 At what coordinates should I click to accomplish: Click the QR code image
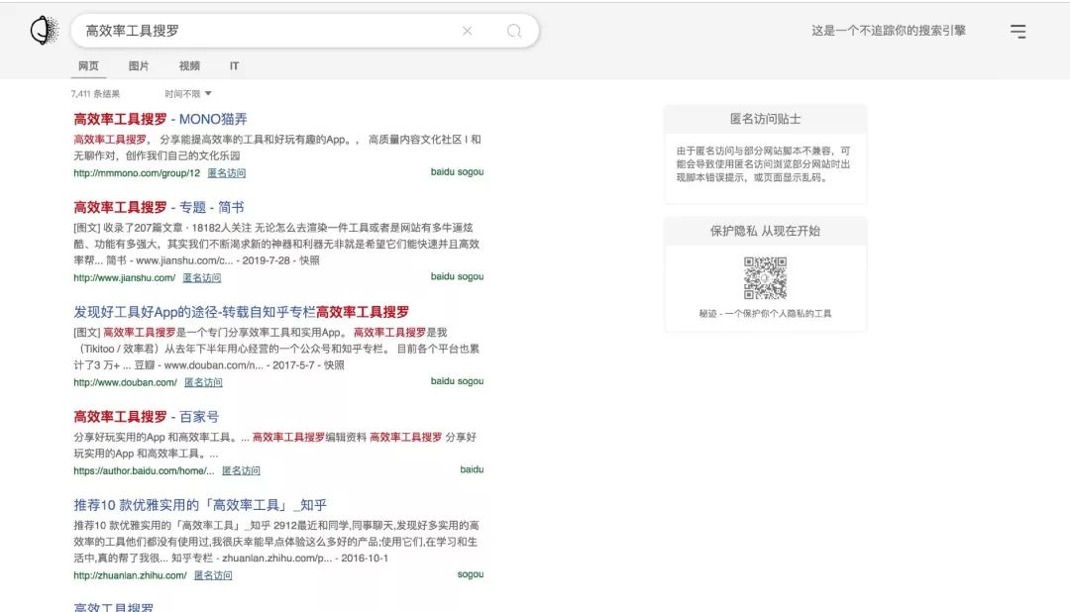click(x=765, y=278)
